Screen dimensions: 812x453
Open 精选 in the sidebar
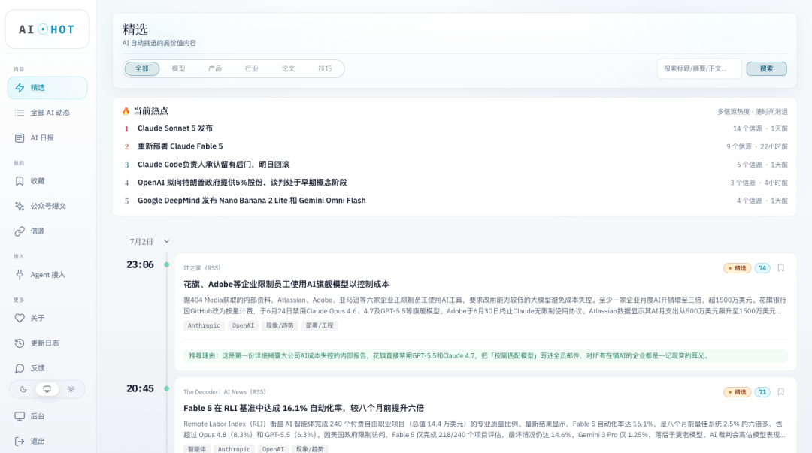(x=47, y=87)
